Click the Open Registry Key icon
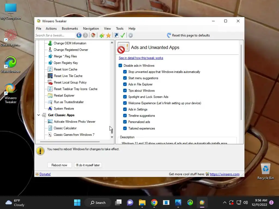Viewport: 279px width, 209px height. [x=50, y=63]
